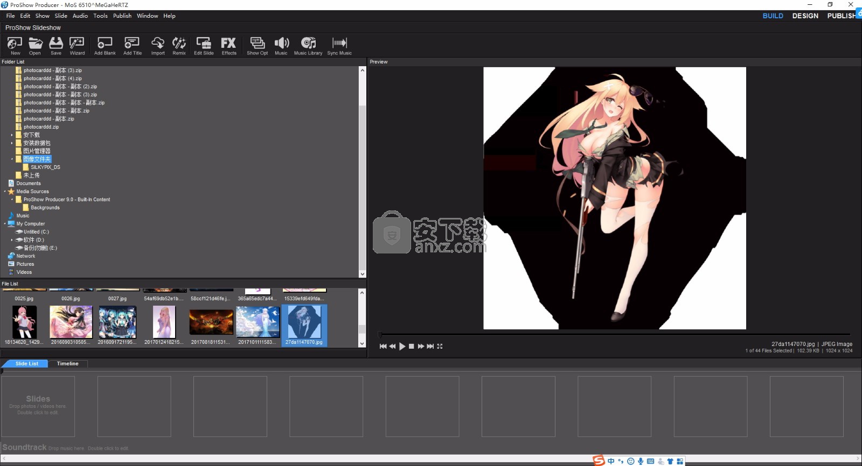Image resolution: width=862 pixels, height=466 pixels.
Task: Click the File List scroll down arrow
Action: point(362,343)
